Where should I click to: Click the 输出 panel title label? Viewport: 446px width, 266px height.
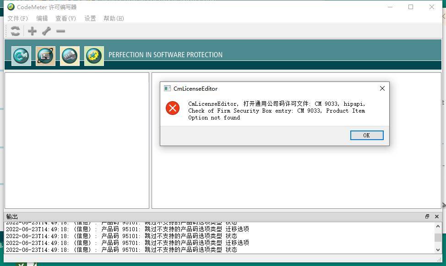click(x=12, y=217)
